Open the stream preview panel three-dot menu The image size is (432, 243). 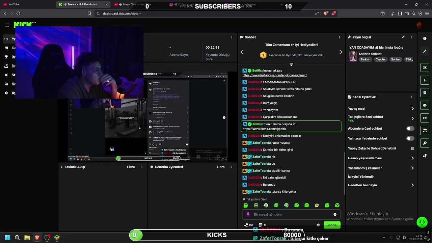coord(232,37)
